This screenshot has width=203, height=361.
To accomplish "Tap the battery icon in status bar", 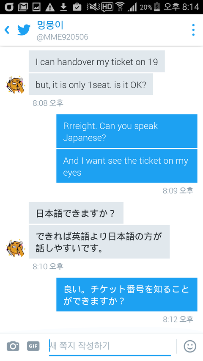I will tap(157, 7).
